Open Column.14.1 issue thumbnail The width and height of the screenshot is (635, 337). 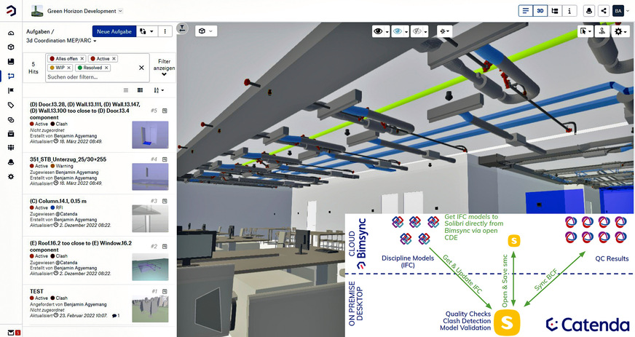150,218
